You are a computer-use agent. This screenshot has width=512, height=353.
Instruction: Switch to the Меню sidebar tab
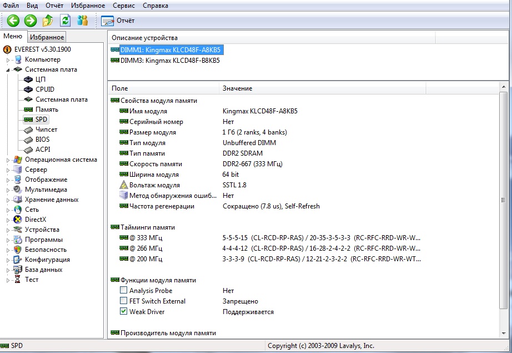[13, 36]
